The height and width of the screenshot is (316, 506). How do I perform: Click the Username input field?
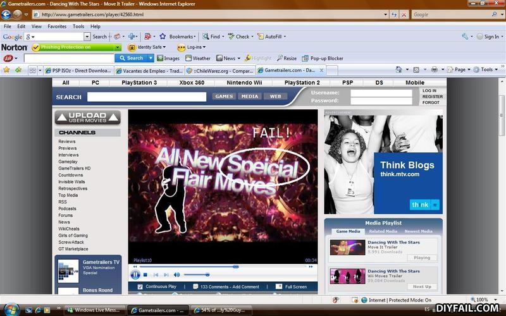tap(381, 93)
